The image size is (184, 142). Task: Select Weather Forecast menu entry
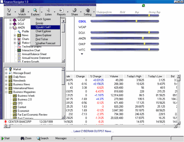(x=46, y=43)
